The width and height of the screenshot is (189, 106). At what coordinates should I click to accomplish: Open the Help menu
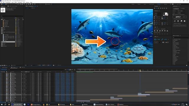click(x=31, y=2)
